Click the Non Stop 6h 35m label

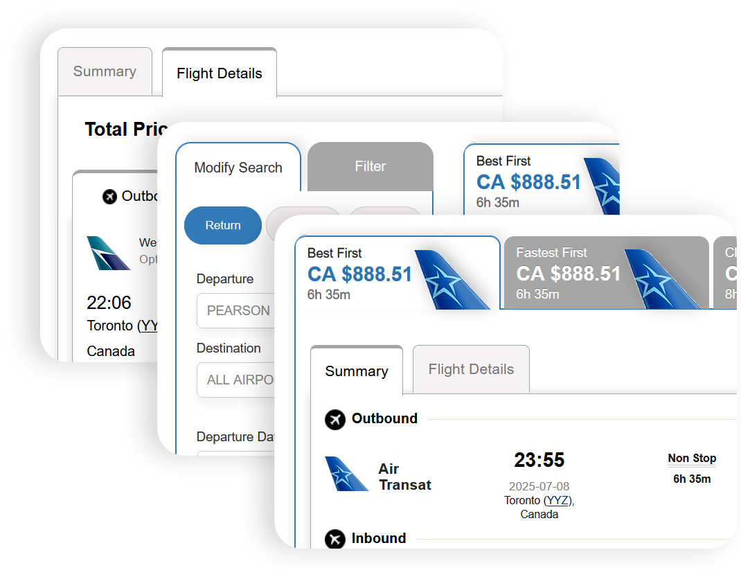pos(692,468)
